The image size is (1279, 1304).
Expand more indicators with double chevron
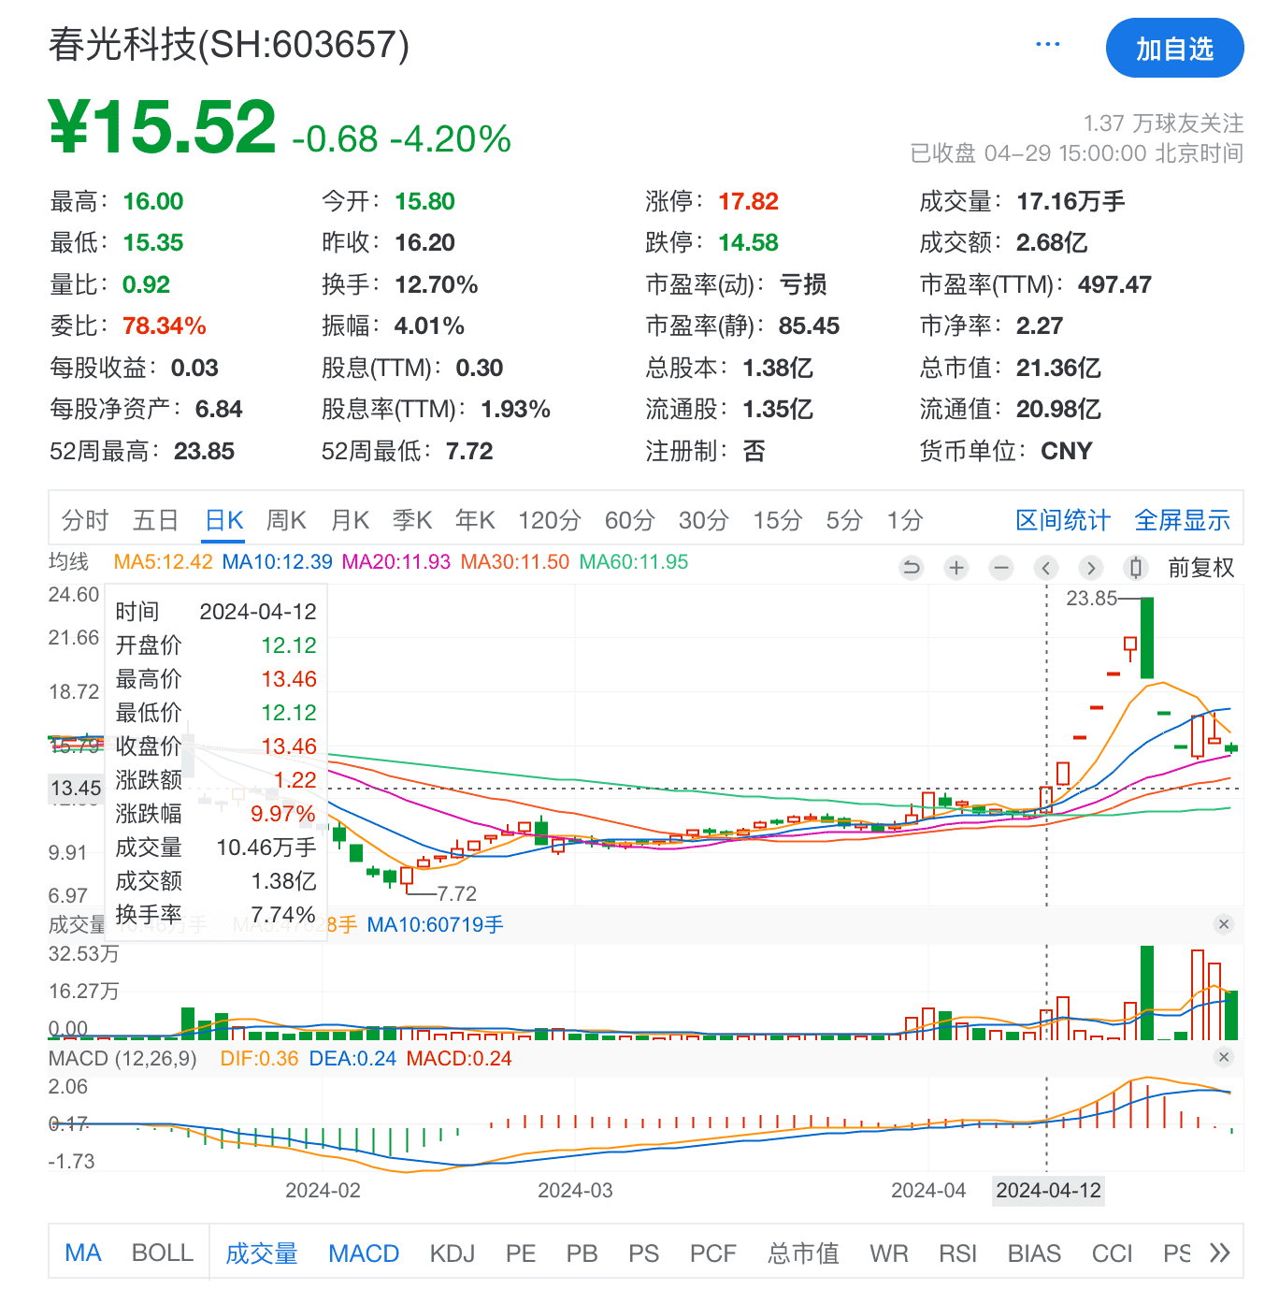(x=1219, y=1253)
